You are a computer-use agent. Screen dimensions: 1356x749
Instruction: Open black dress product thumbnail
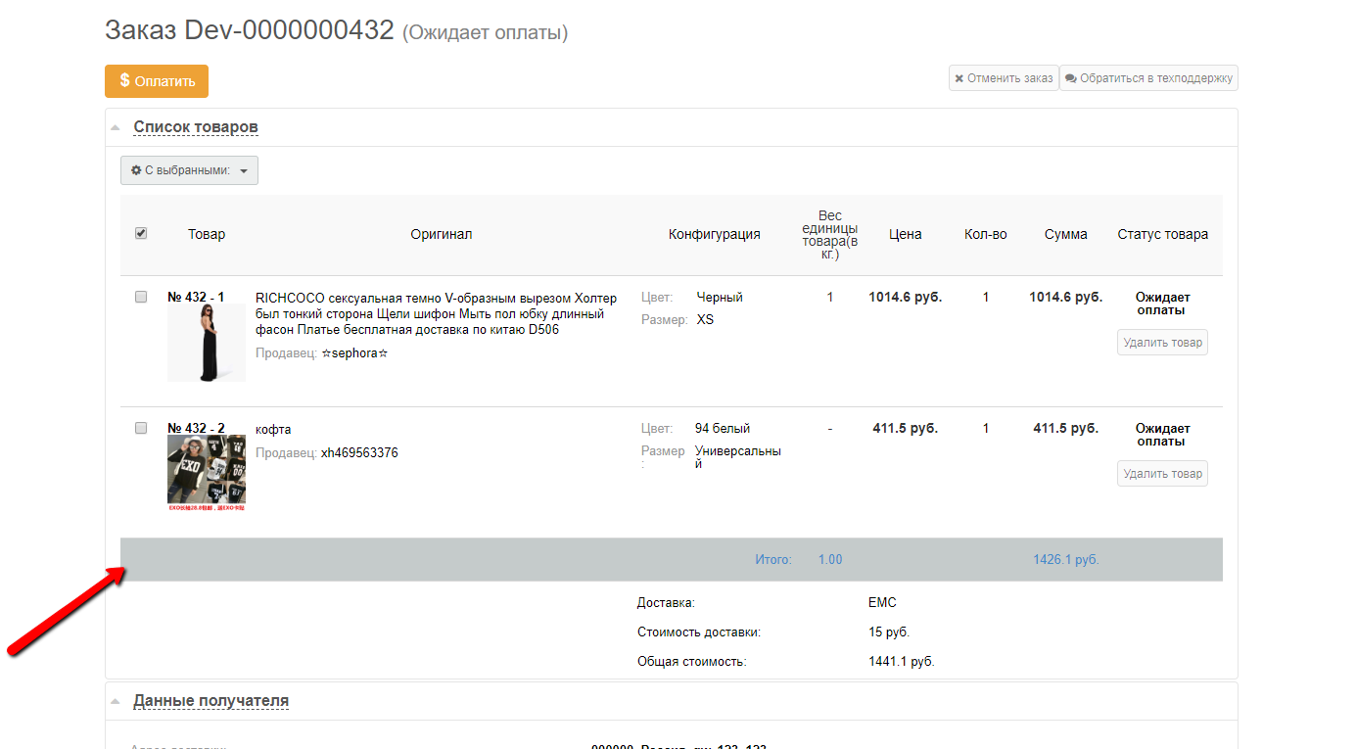pyautogui.click(x=207, y=343)
